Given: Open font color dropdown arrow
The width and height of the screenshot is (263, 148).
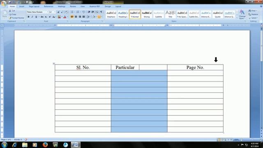Looking at the screenshot, I should [x=67, y=17].
